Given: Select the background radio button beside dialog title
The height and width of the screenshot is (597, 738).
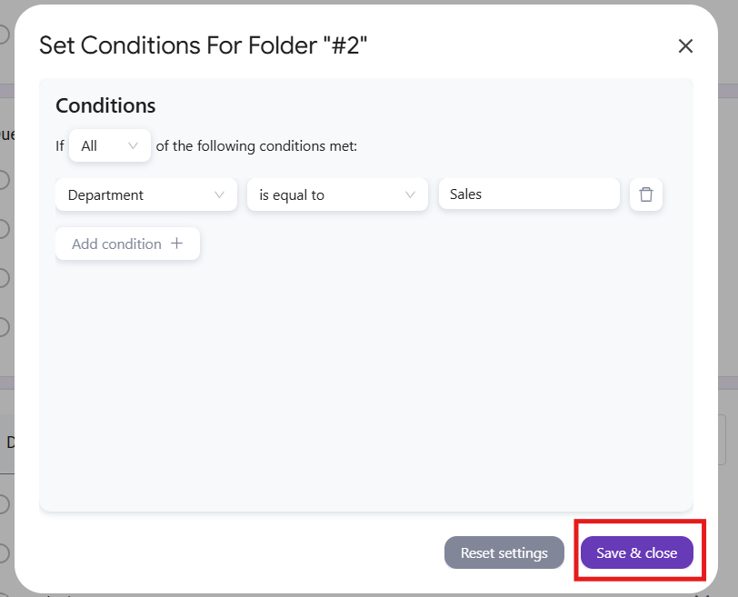Looking at the screenshot, I should [x=4, y=35].
